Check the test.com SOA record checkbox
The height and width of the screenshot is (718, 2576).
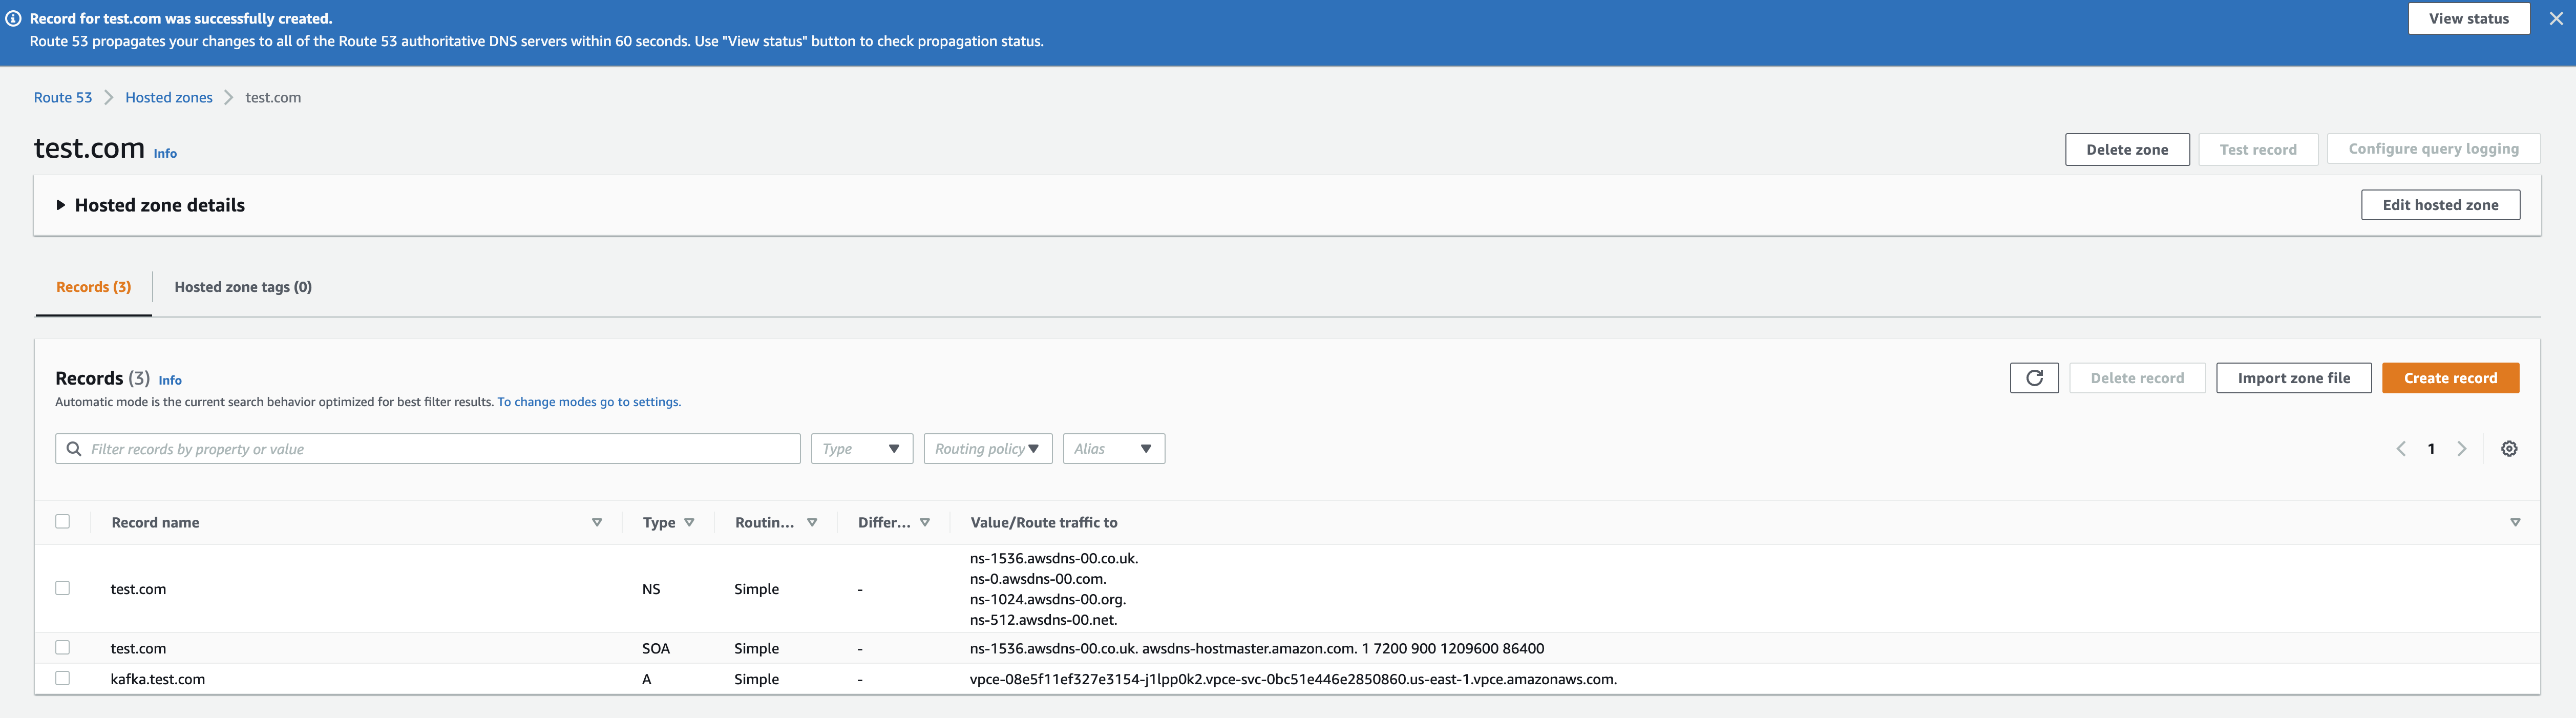63,648
